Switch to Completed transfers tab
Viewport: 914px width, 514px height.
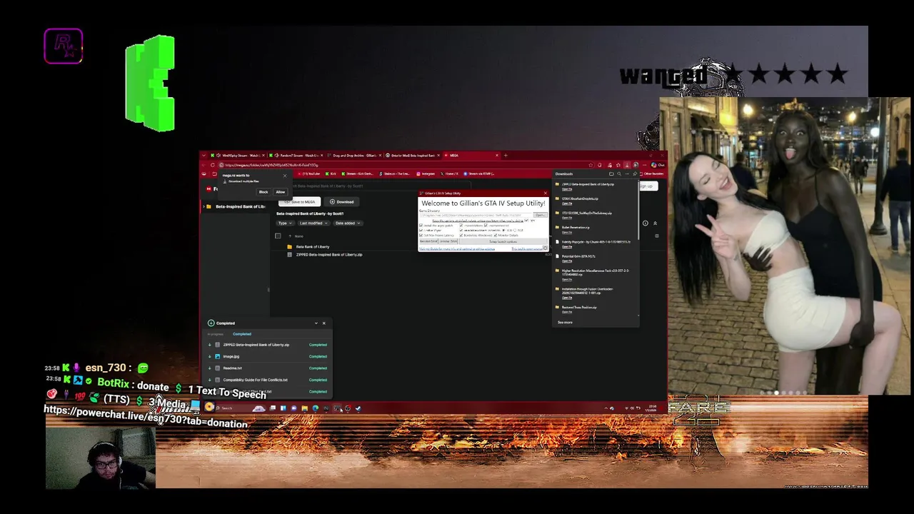[241, 334]
